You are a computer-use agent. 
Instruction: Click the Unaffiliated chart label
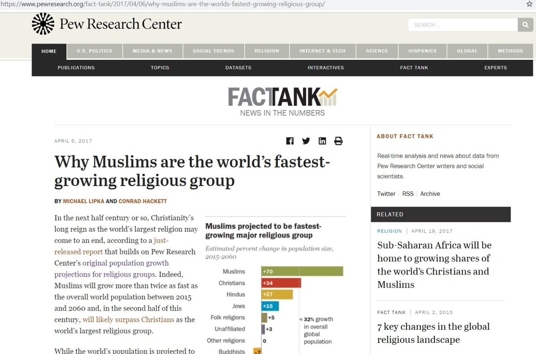229,329
